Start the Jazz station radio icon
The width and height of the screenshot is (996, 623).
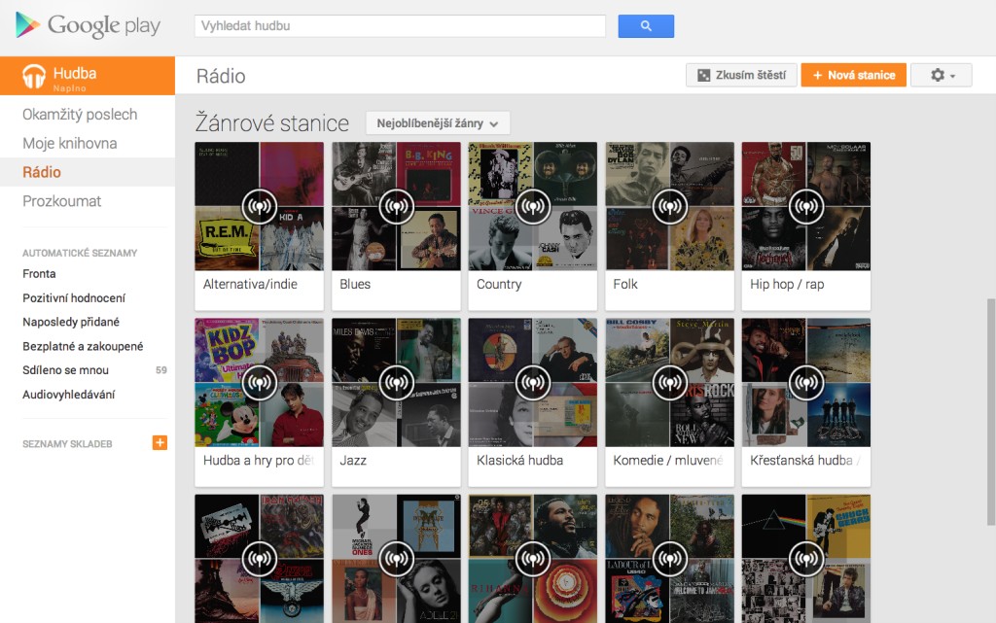coord(397,383)
